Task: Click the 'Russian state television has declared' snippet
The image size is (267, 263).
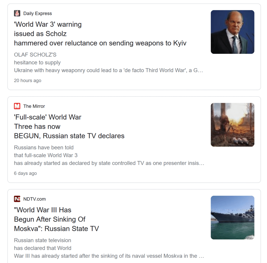Action: (109, 248)
